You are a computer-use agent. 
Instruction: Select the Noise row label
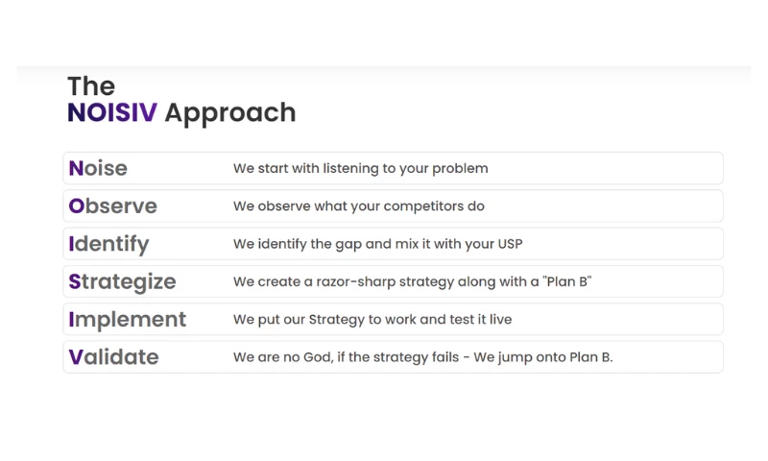point(98,168)
